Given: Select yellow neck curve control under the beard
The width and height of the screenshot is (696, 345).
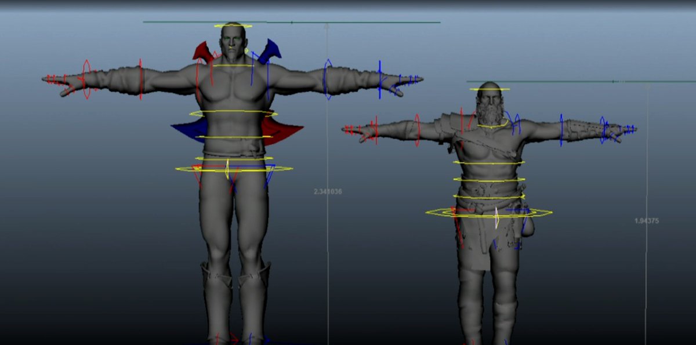Looking at the screenshot, I should pyautogui.click(x=492, y=126).
